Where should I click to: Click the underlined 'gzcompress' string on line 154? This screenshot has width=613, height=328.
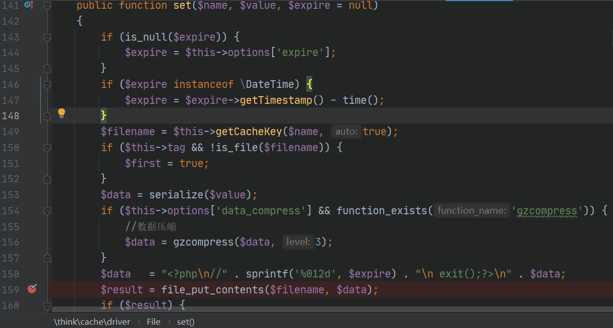546,211
